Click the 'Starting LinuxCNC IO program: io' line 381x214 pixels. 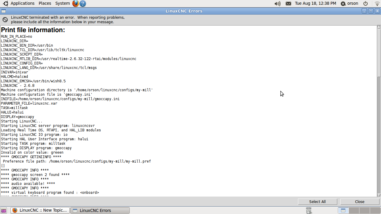pos(34,135)
